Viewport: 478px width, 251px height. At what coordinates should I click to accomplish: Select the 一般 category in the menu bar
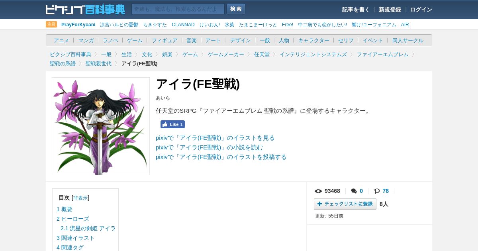pyautogui.click(x=265, y=40)
